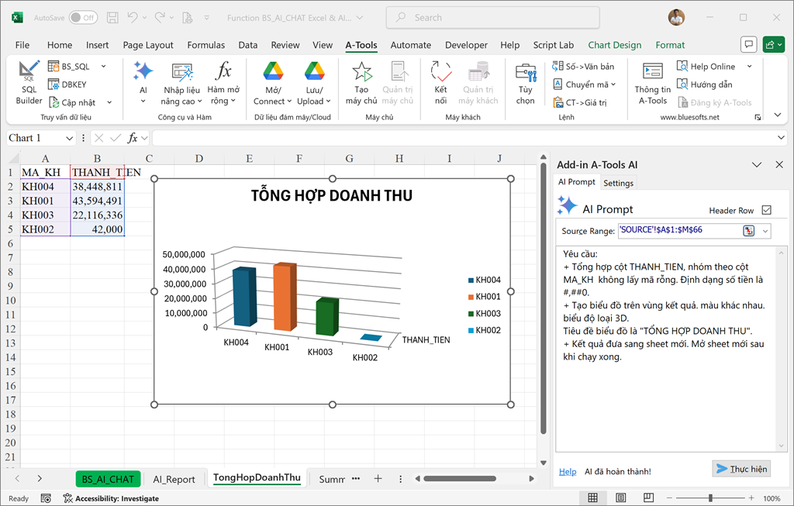The height and width of the screenshot is (506, 794).
Task: Click Số->Văn bản command
Action: [583, 67]
